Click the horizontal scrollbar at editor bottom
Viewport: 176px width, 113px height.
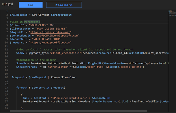point(79,111)
